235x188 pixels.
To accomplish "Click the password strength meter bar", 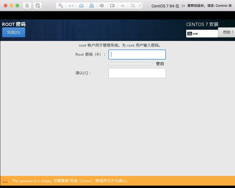I will pyautogui.click(x=130, y=64).
